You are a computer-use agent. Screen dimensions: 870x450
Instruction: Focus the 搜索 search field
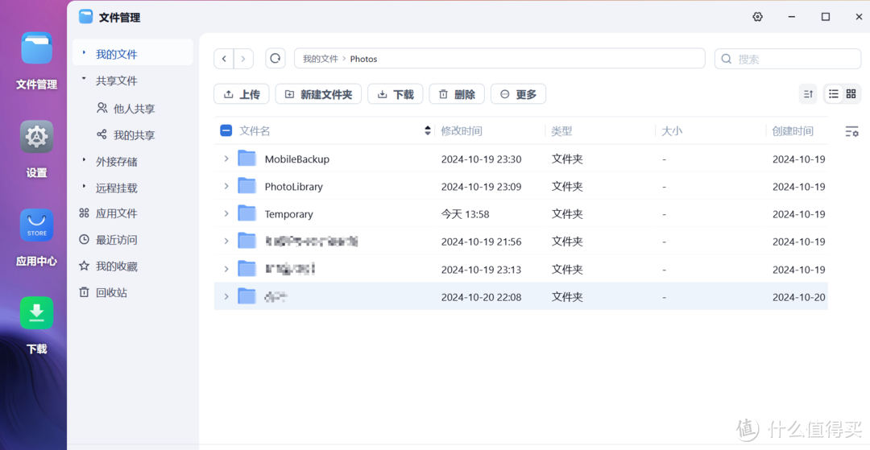click(x=788, y=59)
